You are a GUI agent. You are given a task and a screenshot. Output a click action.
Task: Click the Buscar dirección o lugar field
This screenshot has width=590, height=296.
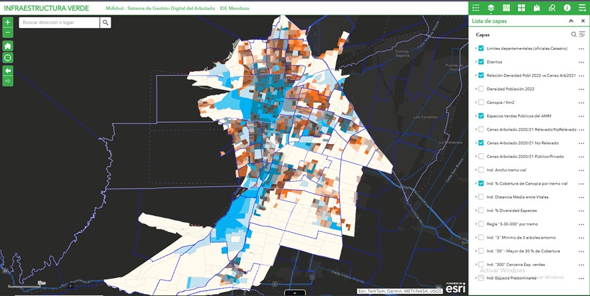[x=59, y=23]
